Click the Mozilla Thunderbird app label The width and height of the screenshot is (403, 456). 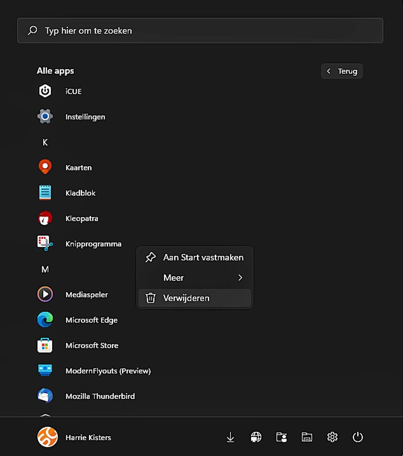point(100,396)
